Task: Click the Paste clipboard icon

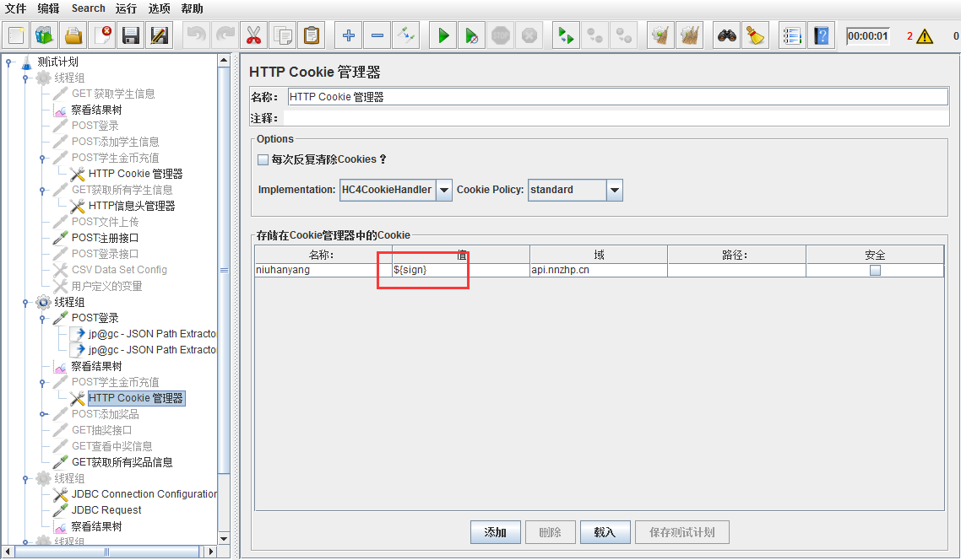Action: click(x=312, y=35)
